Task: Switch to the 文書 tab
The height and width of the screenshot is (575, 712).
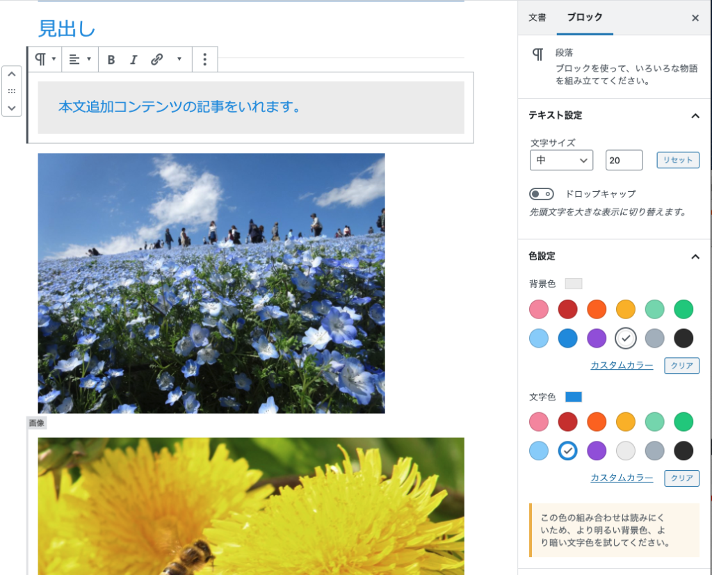Action: tap(537, 18)
